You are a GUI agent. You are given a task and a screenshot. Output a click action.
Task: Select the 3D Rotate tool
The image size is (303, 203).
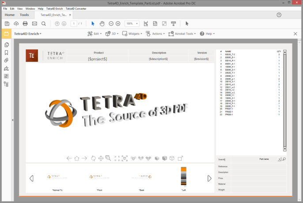(93, 158)
